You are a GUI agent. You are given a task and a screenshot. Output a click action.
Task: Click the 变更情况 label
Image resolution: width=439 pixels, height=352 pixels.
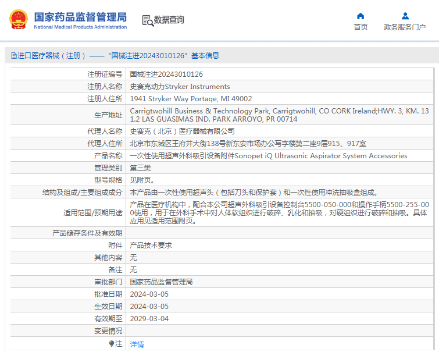tap(108, 331)
